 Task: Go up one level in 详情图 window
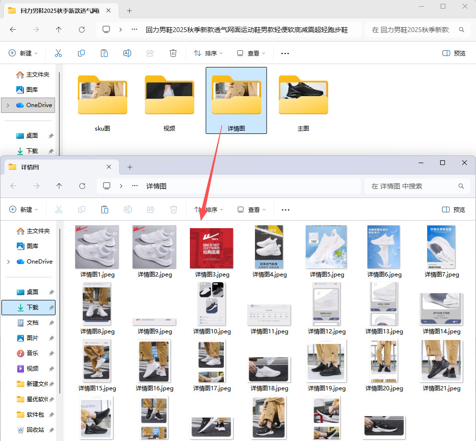59,186
